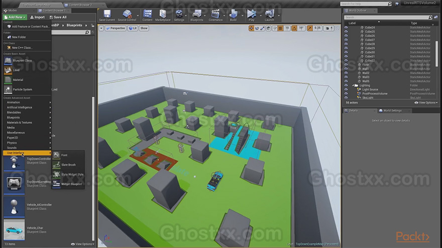Hide the Cube28 actor with its eye icon
The image size is (442, 248).
[346, 44]
